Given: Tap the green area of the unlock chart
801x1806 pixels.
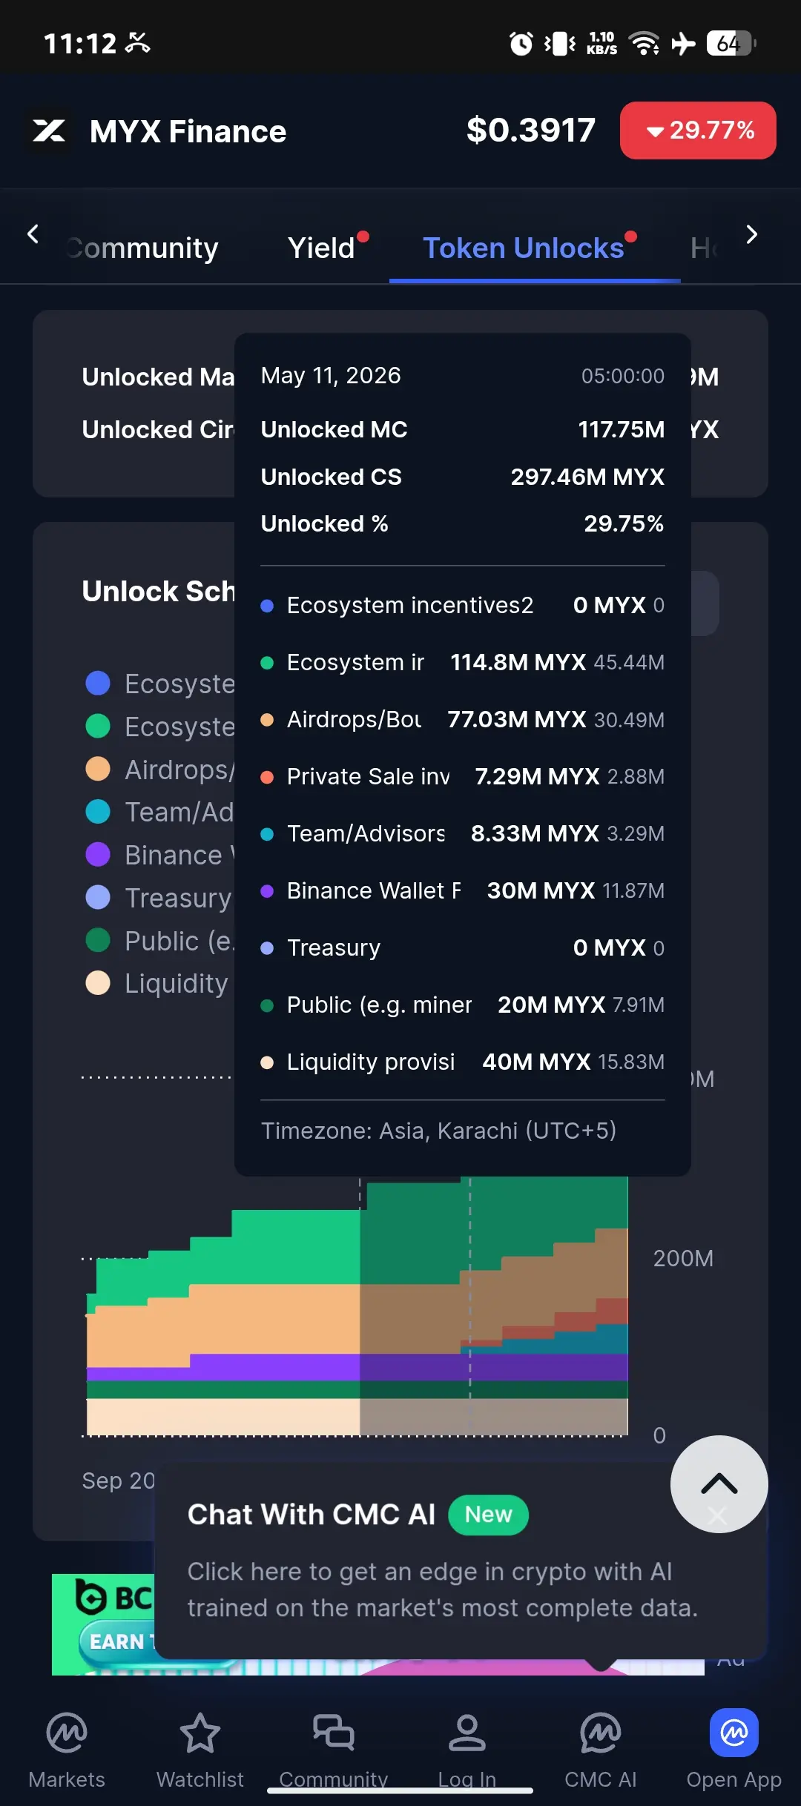Looking at the screenshot, I should click(297, 1246).
